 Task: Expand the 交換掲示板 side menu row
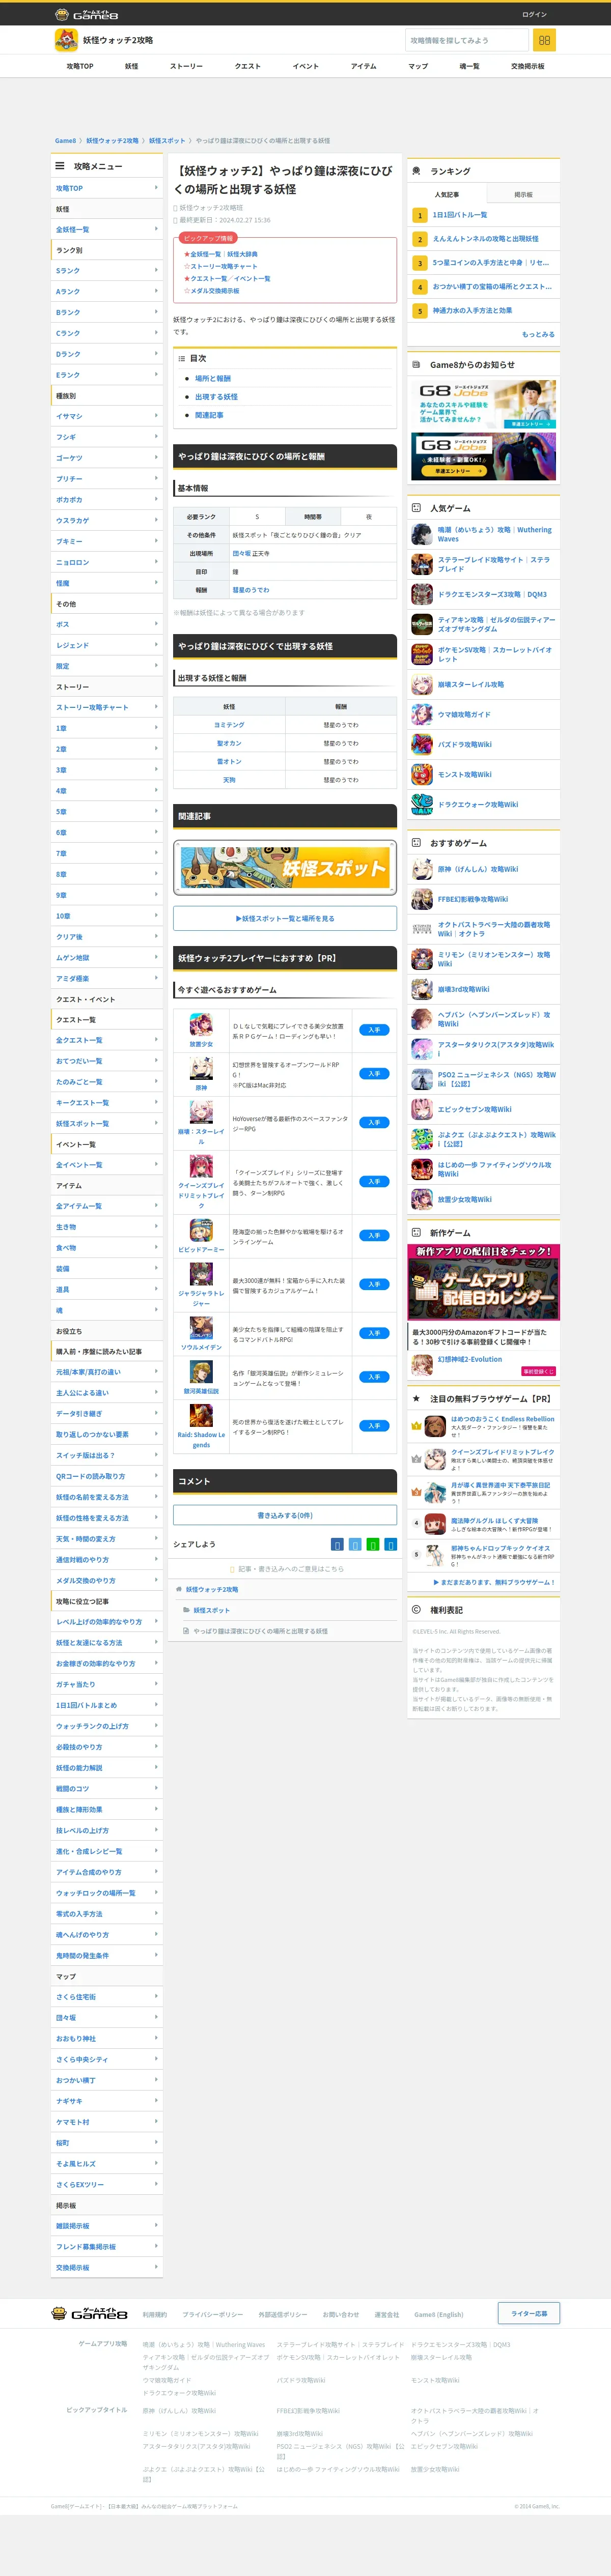coord(107,2267)
